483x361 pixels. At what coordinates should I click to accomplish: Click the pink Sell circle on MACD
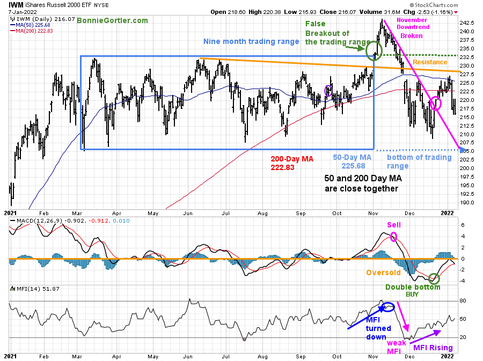393,237
